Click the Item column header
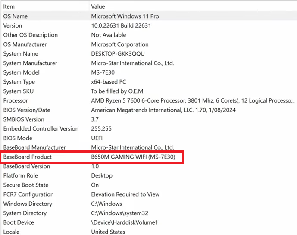This screenshot has width=297, height=235. pos(9,6)
